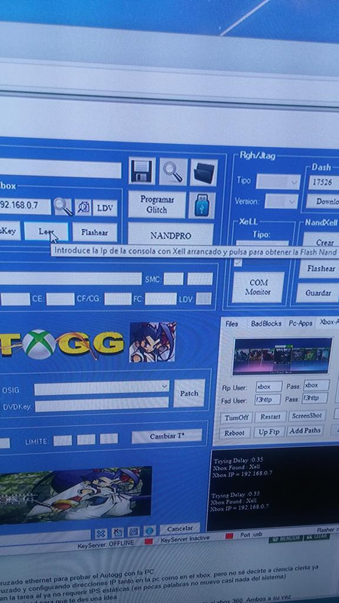Click the DVDKey input field
This screenshot has width=339, height=603.
pos(102,405)
